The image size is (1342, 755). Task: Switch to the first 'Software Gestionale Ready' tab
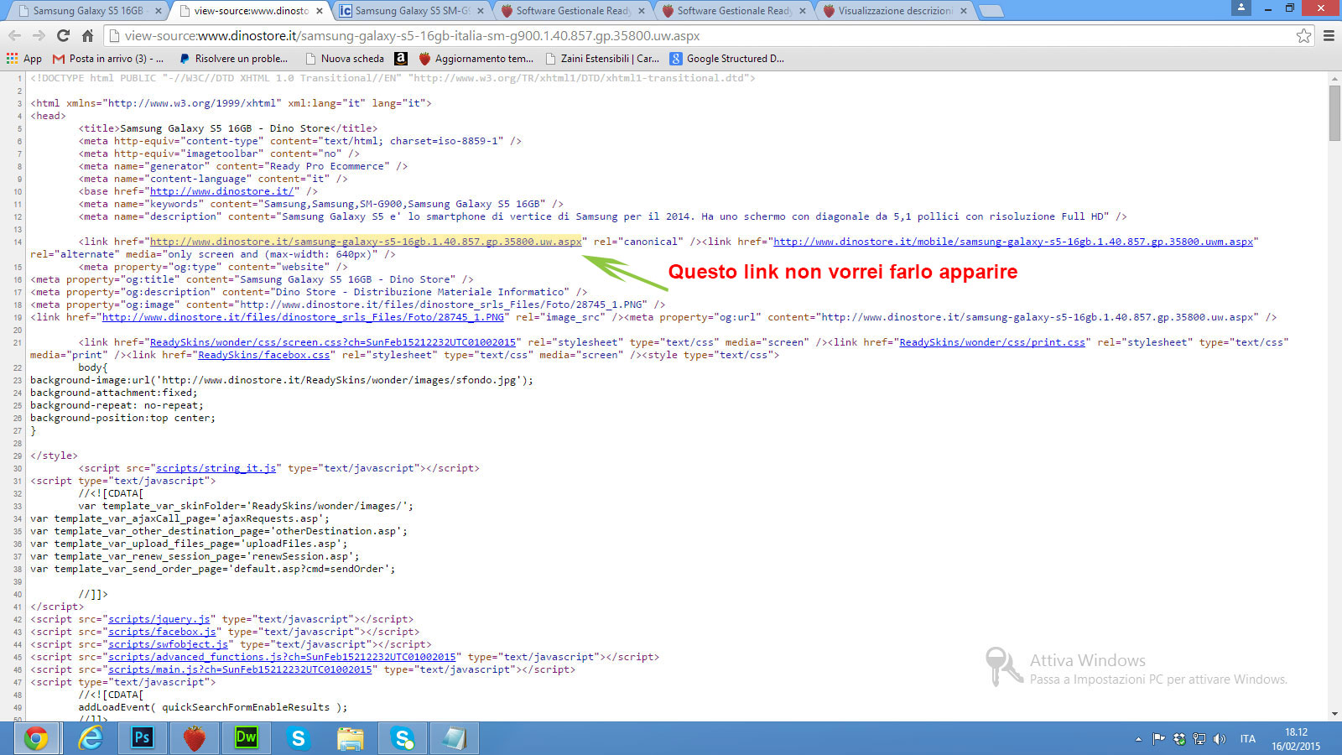(572, 11)
